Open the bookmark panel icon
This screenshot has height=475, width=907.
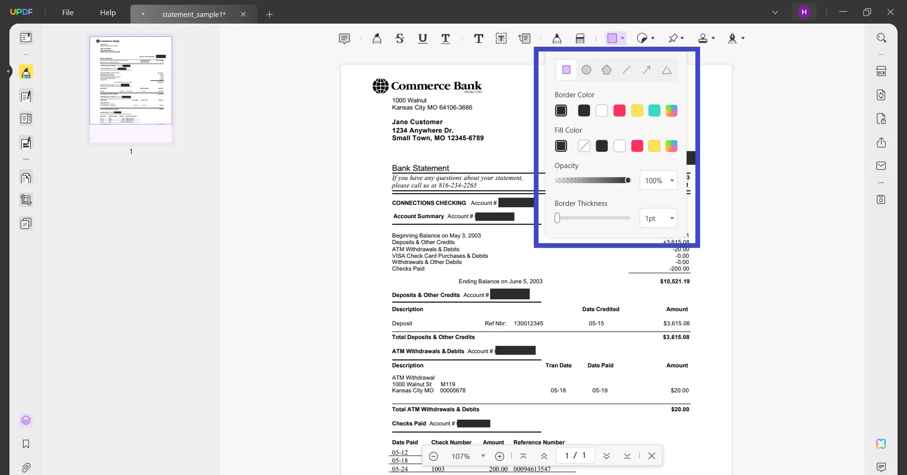click(x=26, y=444)
